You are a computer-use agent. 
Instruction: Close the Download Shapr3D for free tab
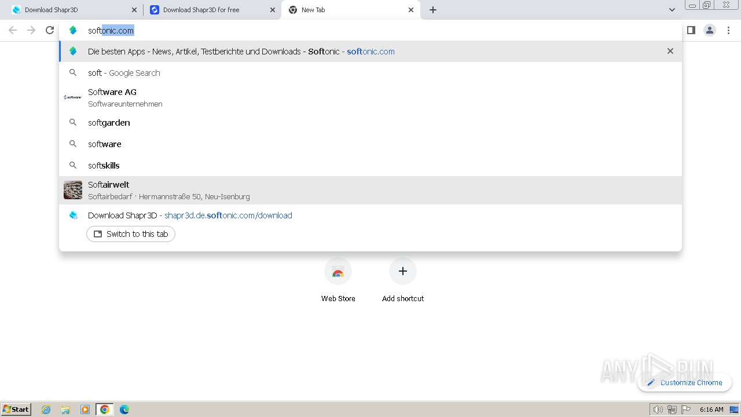point(273,10)
